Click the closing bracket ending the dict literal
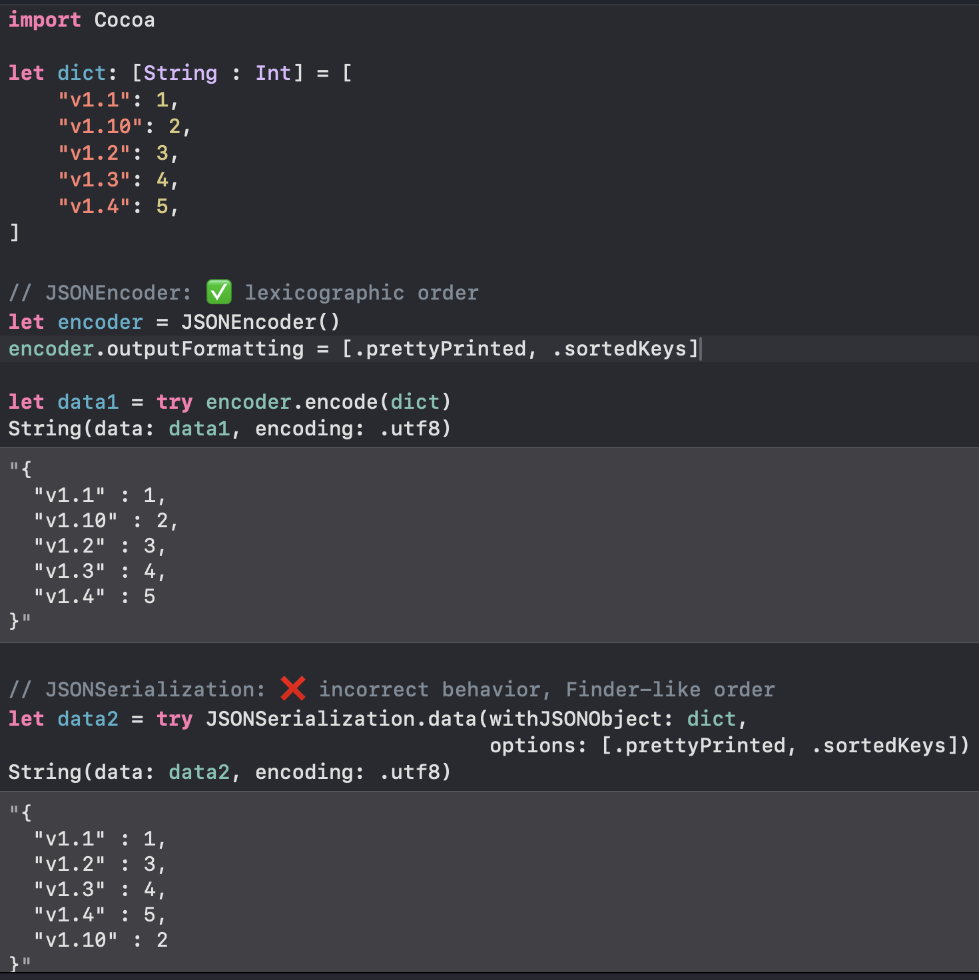The width and height of the screenshot is (979, 980). [15, 233]
